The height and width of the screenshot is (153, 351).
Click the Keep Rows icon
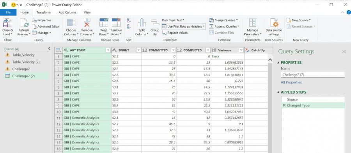point(104,23)
